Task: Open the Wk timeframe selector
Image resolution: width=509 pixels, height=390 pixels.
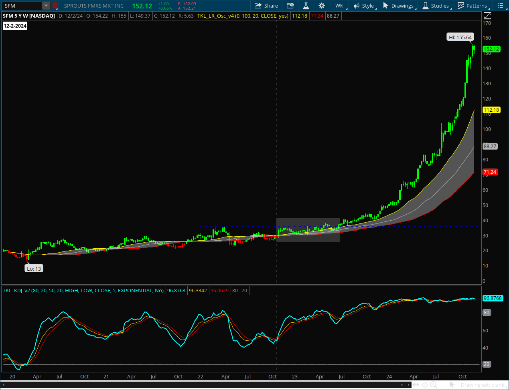Action: pyautogui.click(x=339, y=6)
